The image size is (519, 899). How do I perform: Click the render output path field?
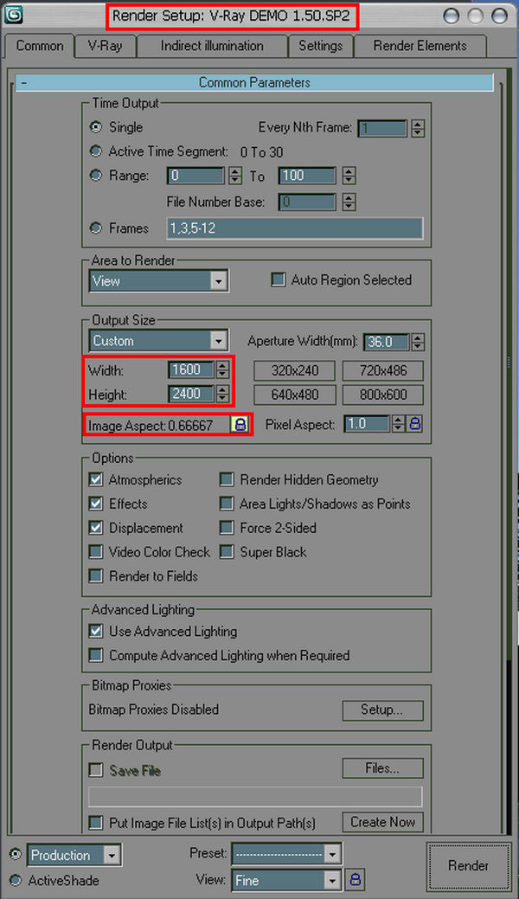pos(255,796)
